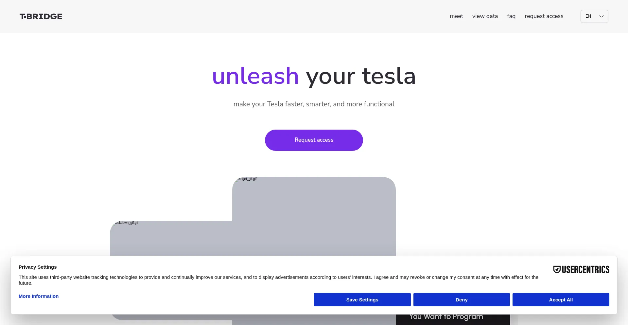The height and width of the screenshot is (325, 628).
Task: Select request access in top navigation
Action: (544, 16)
